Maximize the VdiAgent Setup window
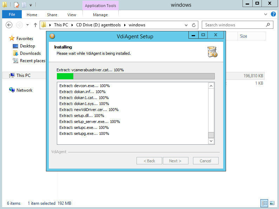The image size is (279, 209). point(203,35)
